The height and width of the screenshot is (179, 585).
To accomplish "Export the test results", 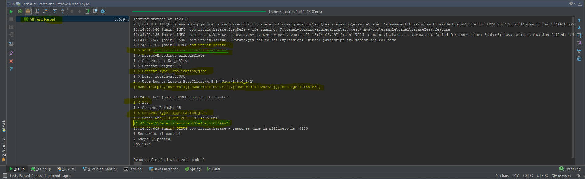I will coord(87,11).
